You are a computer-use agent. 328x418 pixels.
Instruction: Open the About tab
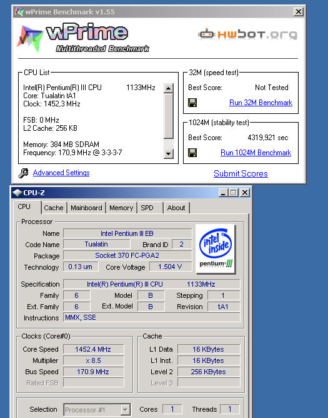coord(176,208)
